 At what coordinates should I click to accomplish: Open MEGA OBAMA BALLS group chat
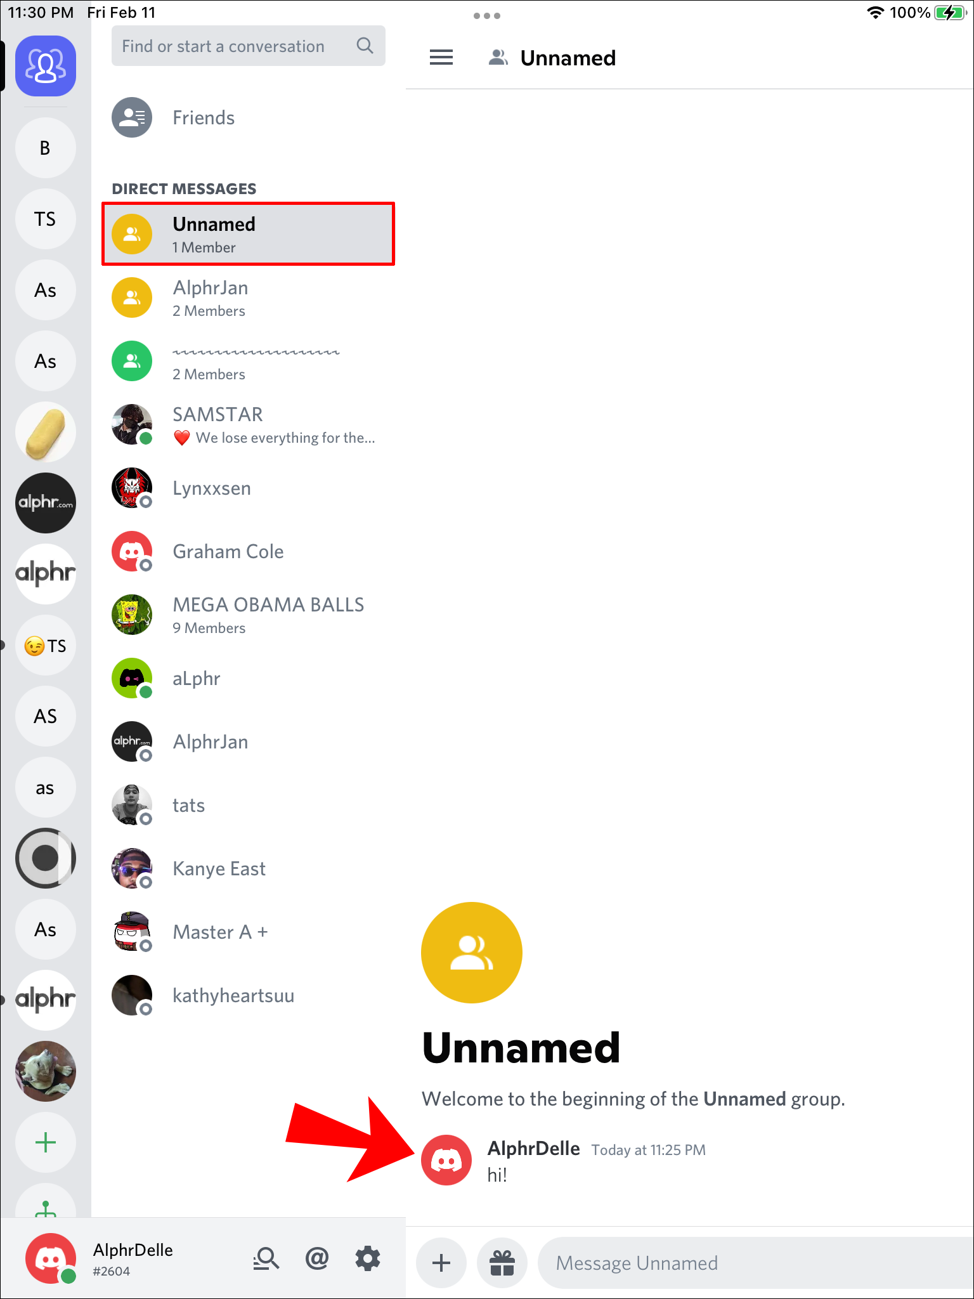pos(249,615)
